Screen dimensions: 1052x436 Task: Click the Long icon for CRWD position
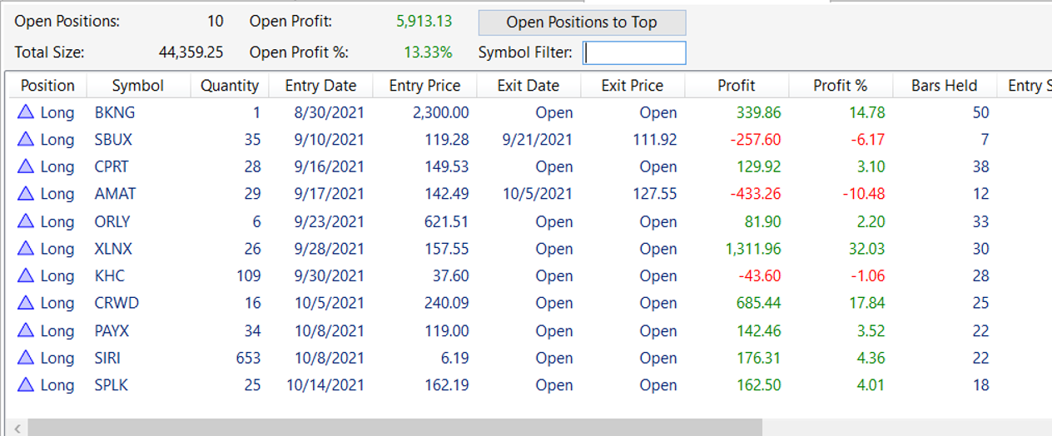pyautogui.click(x=26, y=303)
